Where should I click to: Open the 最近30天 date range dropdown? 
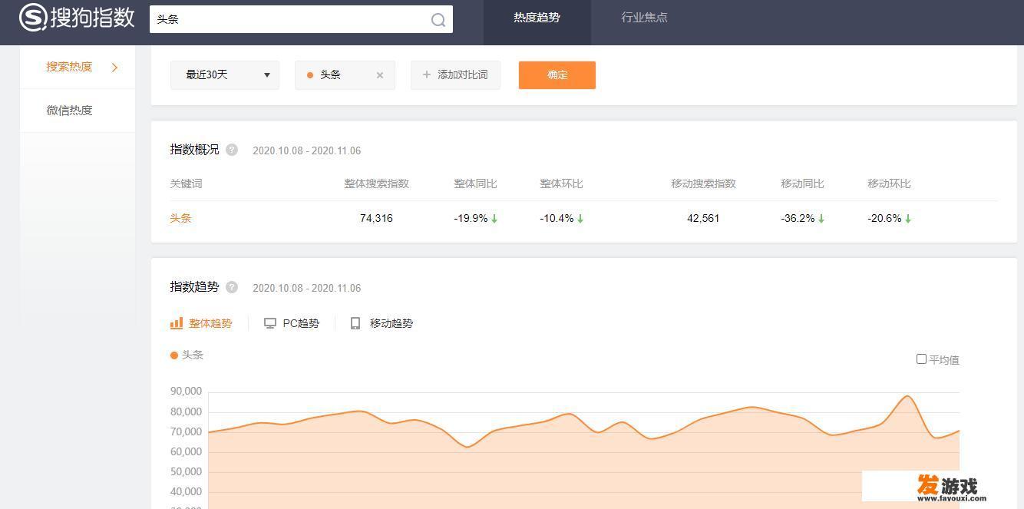tap(225, 75)
